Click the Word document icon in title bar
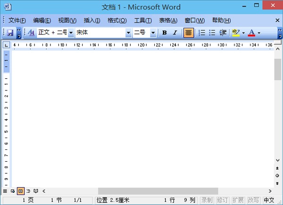Screen dimensions: 283x205 click(8, 7)
